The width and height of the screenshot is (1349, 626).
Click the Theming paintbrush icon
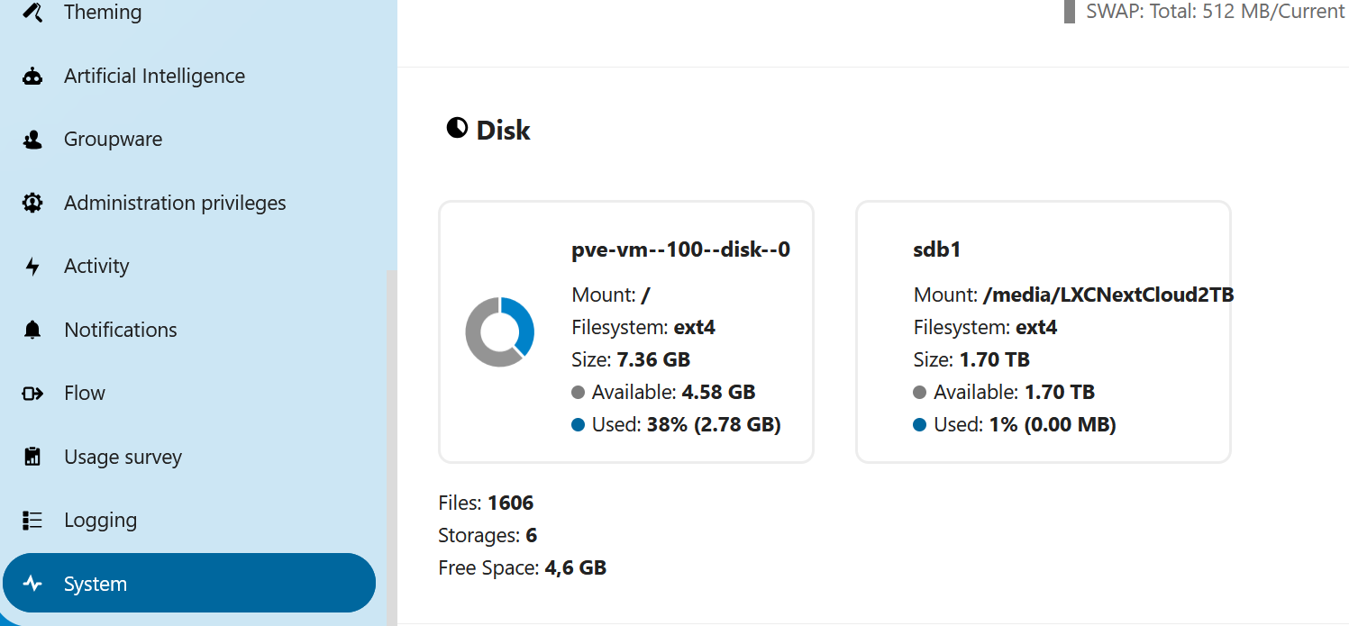pyautogui.click(x=32, y=13)
